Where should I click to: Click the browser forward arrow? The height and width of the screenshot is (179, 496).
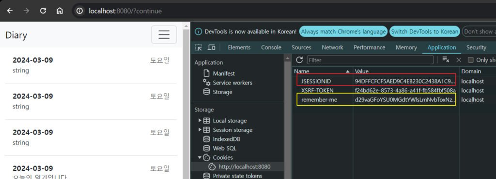pos(27,11)
